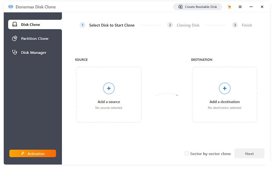Open the hamburger menu in title bar
Image resolution: width=274 pixels, height=169 pixels.
(x=240, y=7)
